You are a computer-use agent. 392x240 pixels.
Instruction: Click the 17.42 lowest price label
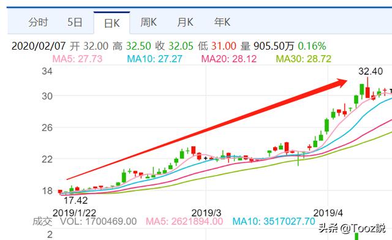coord(75,200)
